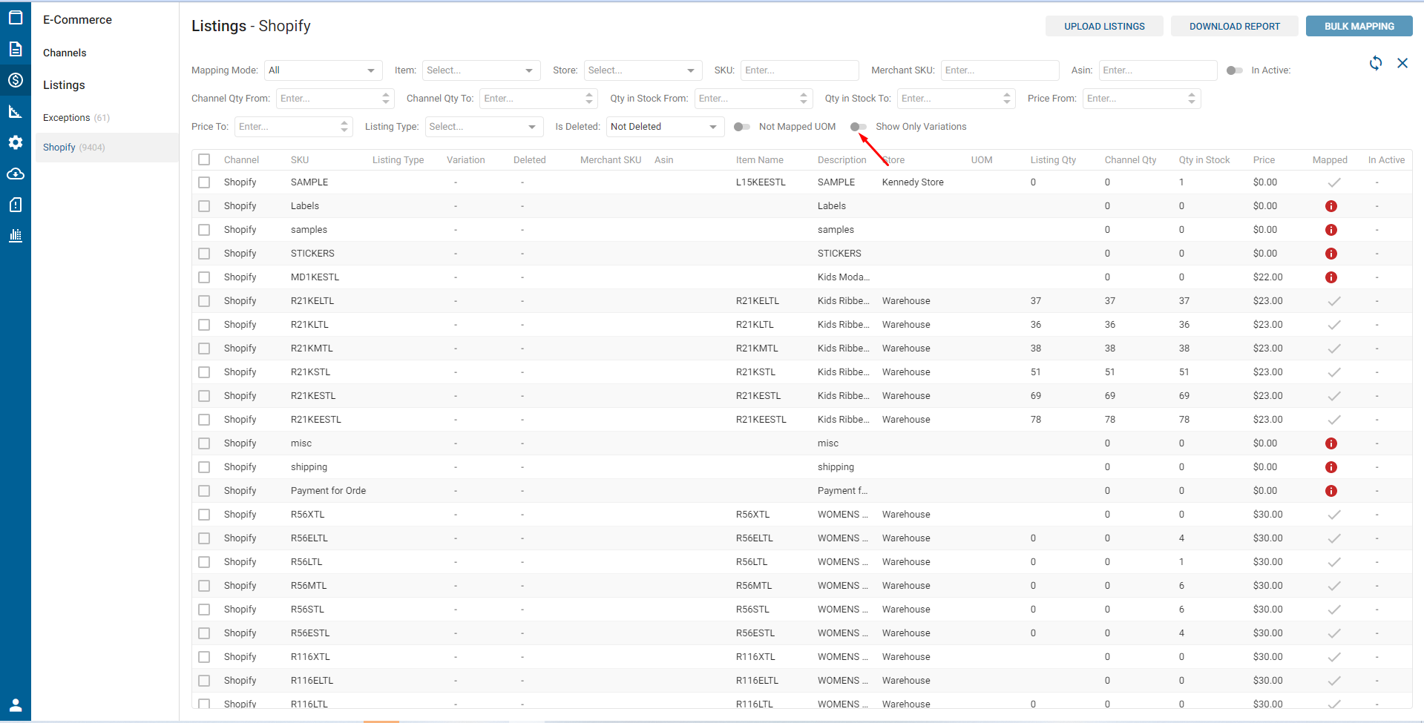Image resolution: width=1424 pixels, height=723 pixels.
Task: Sort by the Item Name column header
Action: 760,160
